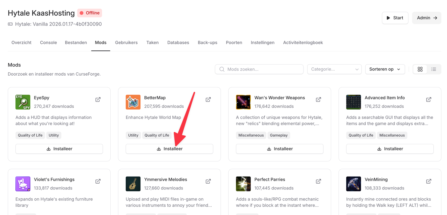The width and height of the screenshot is (447, 215).
Task: Select the Bestanden tab
Action: point(76,42)
